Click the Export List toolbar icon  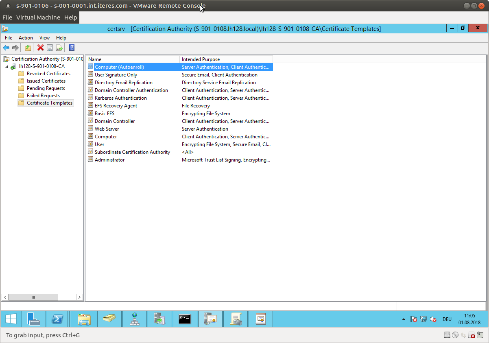coord(59,48)
